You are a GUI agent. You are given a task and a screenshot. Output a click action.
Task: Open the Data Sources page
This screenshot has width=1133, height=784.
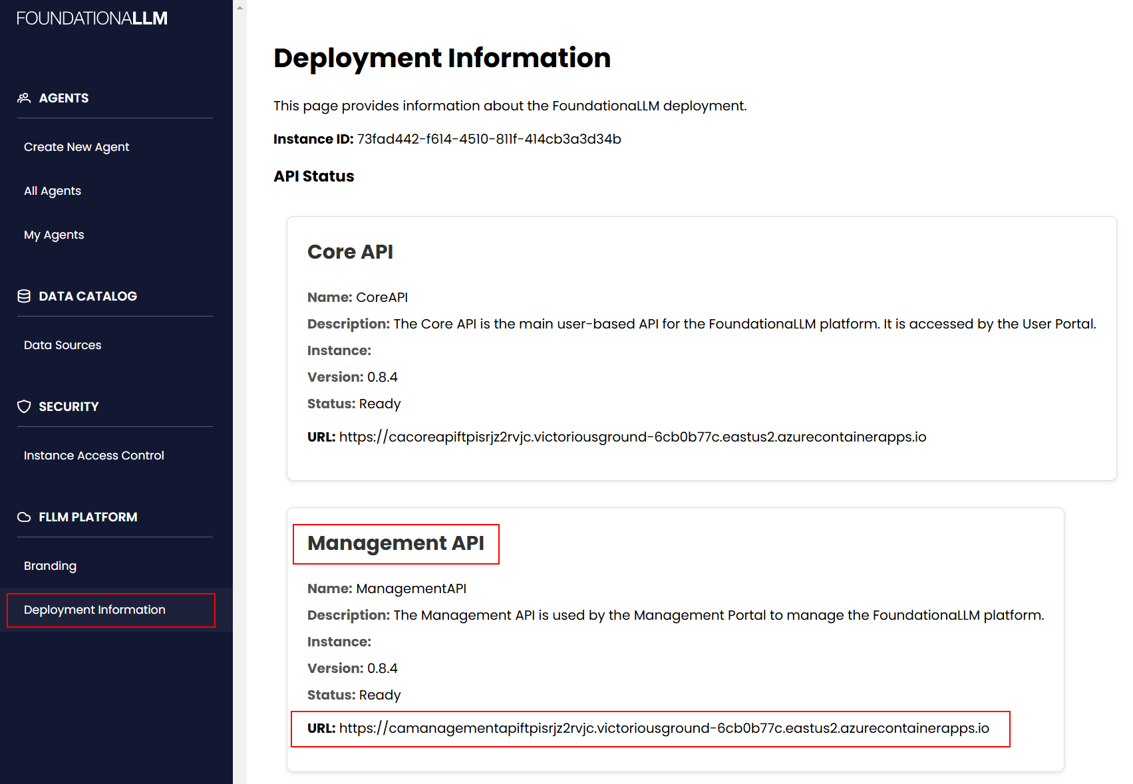62,344
